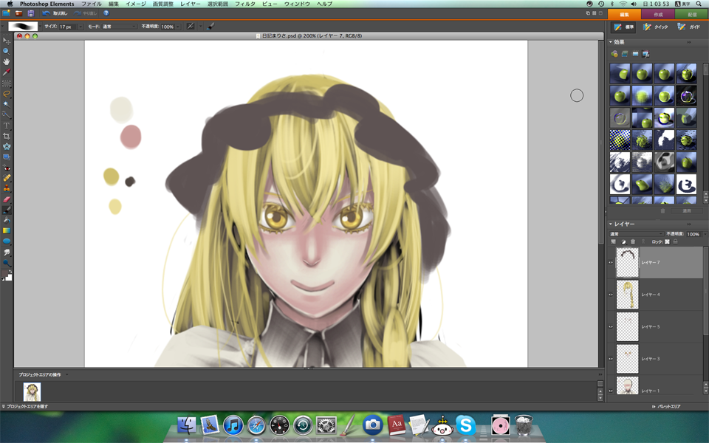This screenshot has height=443, width=709.
Task: Open the layer blend mode 通常 dropdown
Action: coord(636,234)
